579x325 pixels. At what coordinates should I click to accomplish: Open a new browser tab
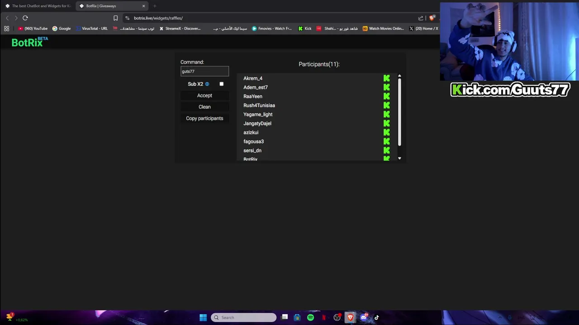click(155, 6)
